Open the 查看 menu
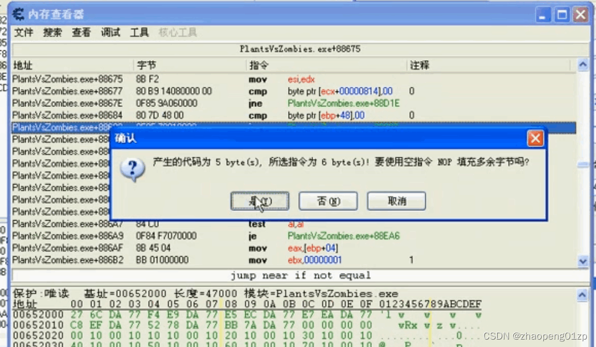The image size is (596, 347). [81, 33]
